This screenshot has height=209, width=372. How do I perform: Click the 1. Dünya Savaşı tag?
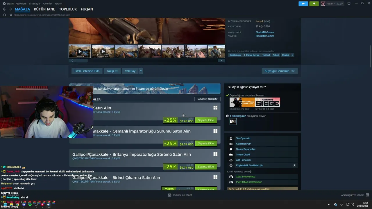point(251,55)
